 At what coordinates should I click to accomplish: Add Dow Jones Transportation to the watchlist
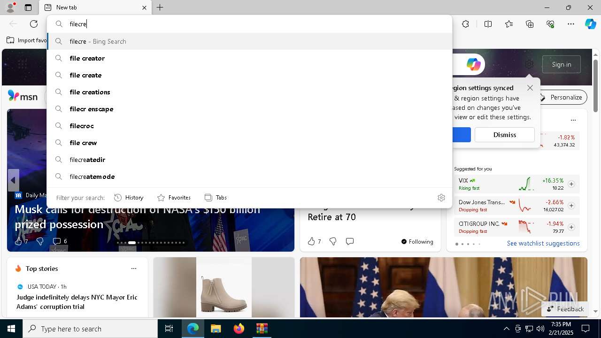coord(571,206)
